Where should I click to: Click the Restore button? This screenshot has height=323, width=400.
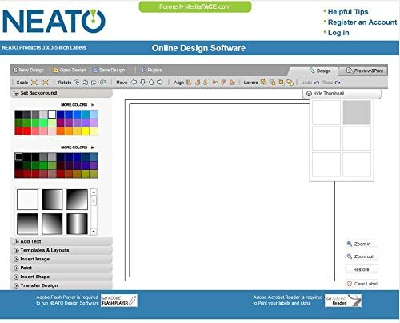362,269
